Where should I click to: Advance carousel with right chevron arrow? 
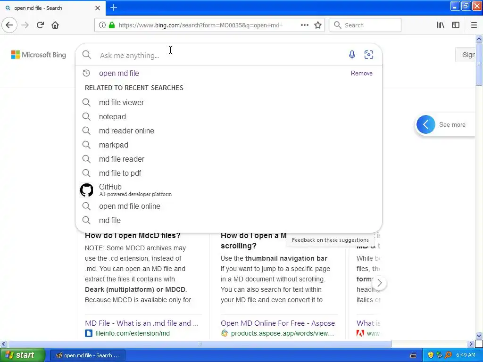point(380,283)
